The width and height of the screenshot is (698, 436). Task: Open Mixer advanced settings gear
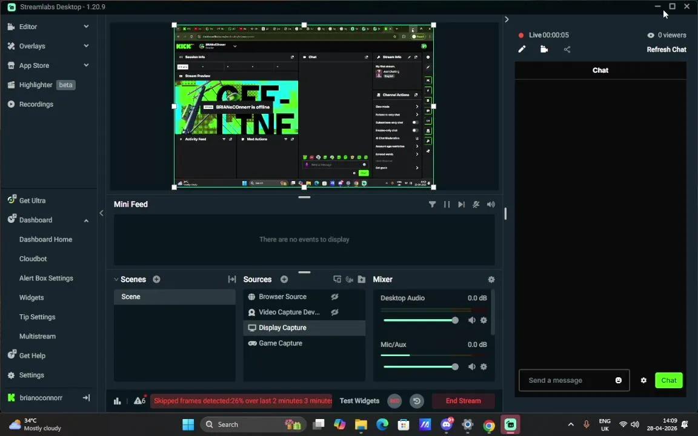click(x=491, y=279)
